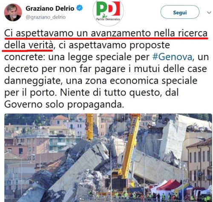Click the text "una legge speciale per"
This screenshot has height=202, width=213.
point(99,57)
